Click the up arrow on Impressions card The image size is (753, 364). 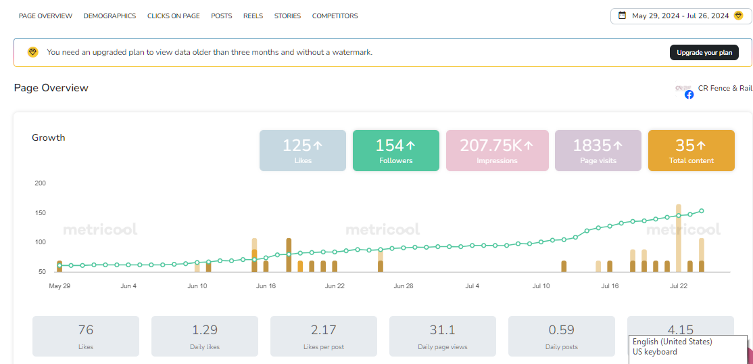tap(529, 145)
